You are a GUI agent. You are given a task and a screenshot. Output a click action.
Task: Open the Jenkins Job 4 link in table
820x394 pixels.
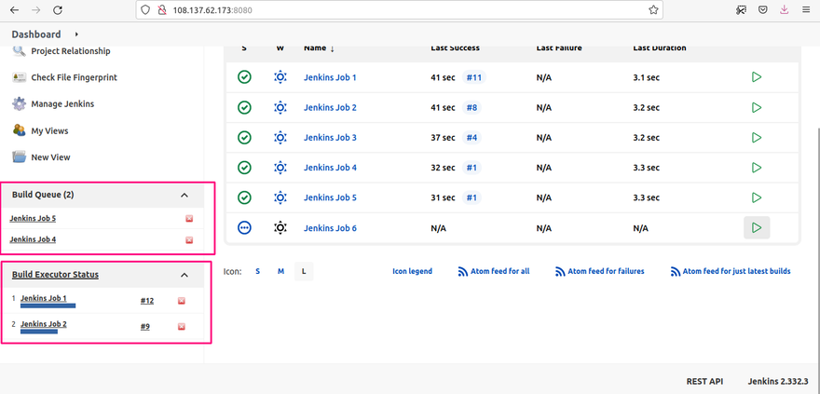pos(330,168)
